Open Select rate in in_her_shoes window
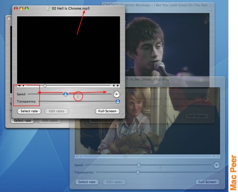The height and width of the screenshot is (192, 238). pyautogui.click(x=87, y=182)
